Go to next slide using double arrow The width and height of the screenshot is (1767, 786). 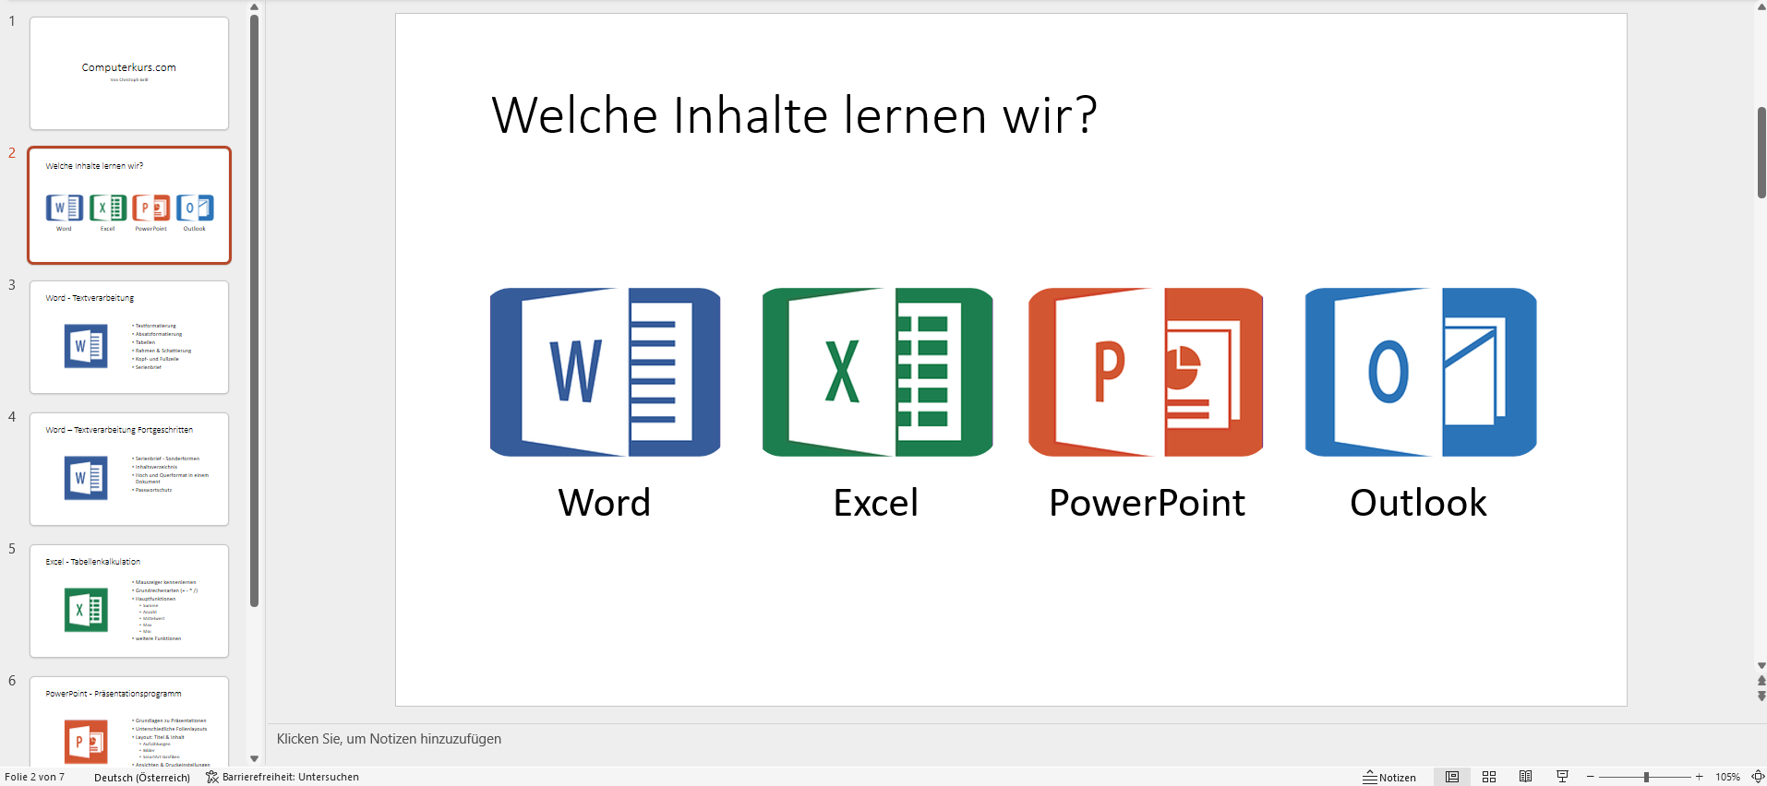coord(1761,697)
